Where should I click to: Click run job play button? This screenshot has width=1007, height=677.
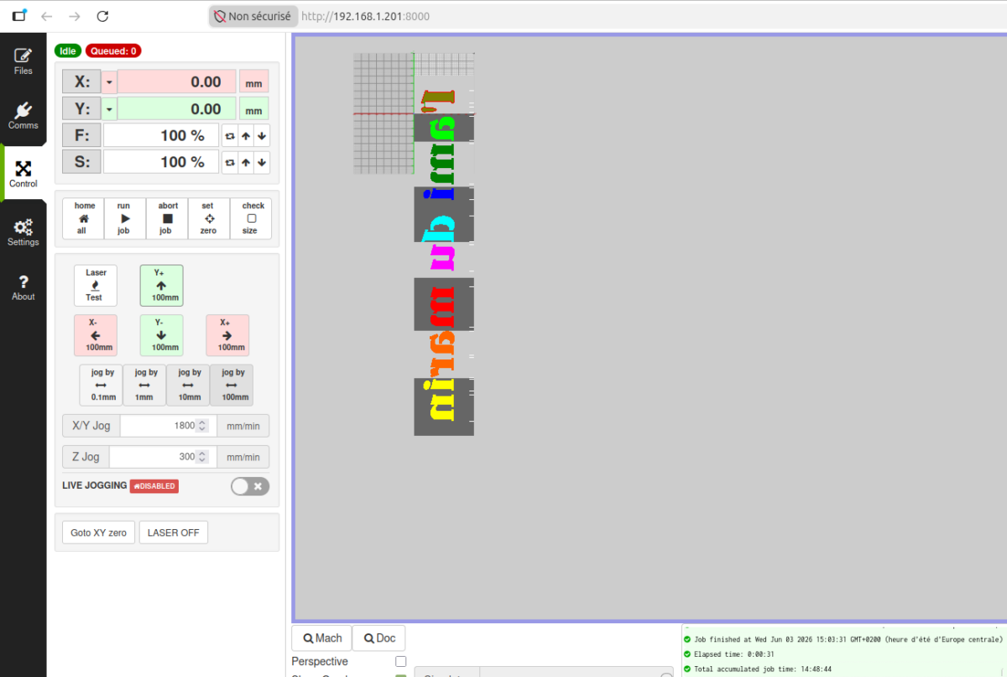125,218
